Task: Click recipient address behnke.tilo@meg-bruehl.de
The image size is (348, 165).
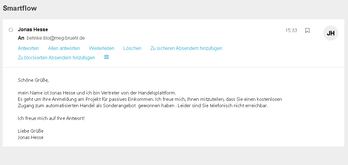Action: (56, 38)
